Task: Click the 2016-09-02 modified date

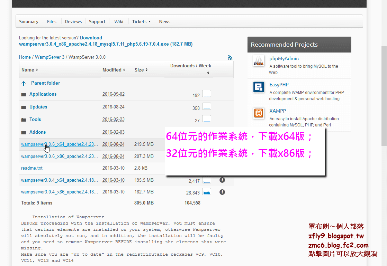Action: [x=114, y=94]
